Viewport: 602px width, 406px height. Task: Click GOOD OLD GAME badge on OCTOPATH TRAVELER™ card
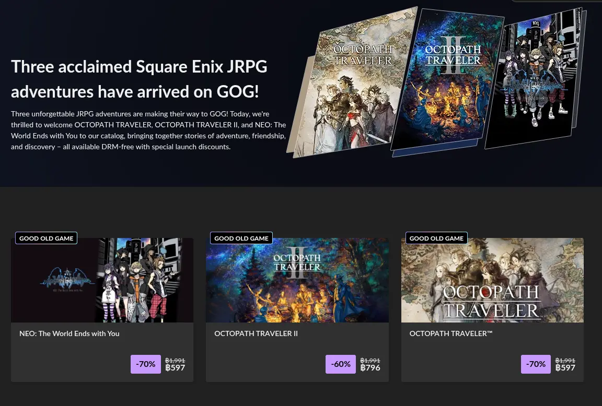pos(436,238)
